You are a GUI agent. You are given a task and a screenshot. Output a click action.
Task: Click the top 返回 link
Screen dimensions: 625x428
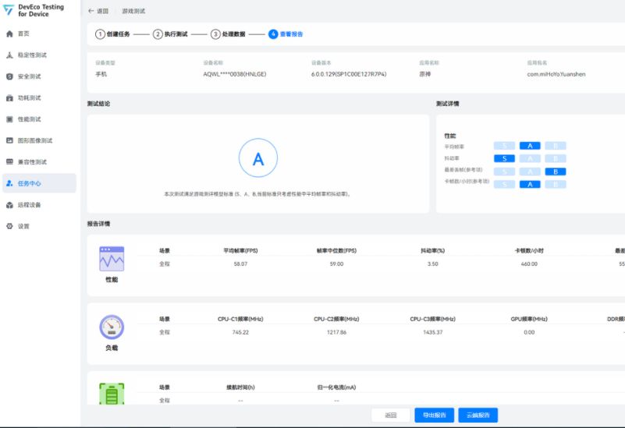point(103,11)
